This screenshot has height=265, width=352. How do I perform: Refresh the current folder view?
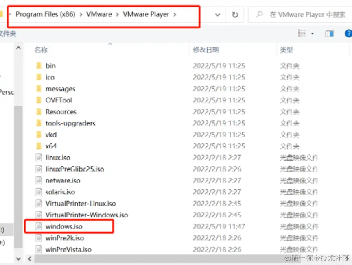tap(235, 15)
